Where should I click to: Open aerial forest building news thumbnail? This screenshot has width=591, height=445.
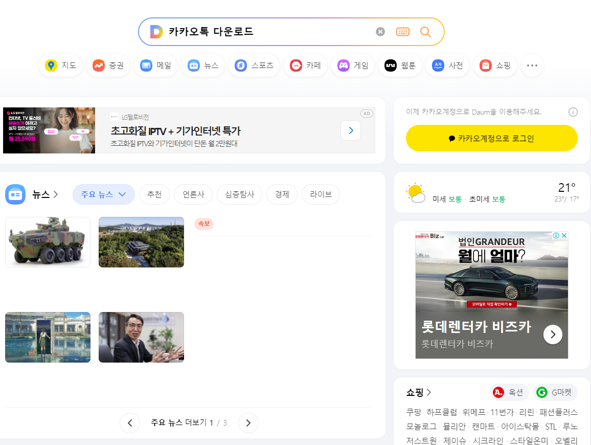(141, 242)
